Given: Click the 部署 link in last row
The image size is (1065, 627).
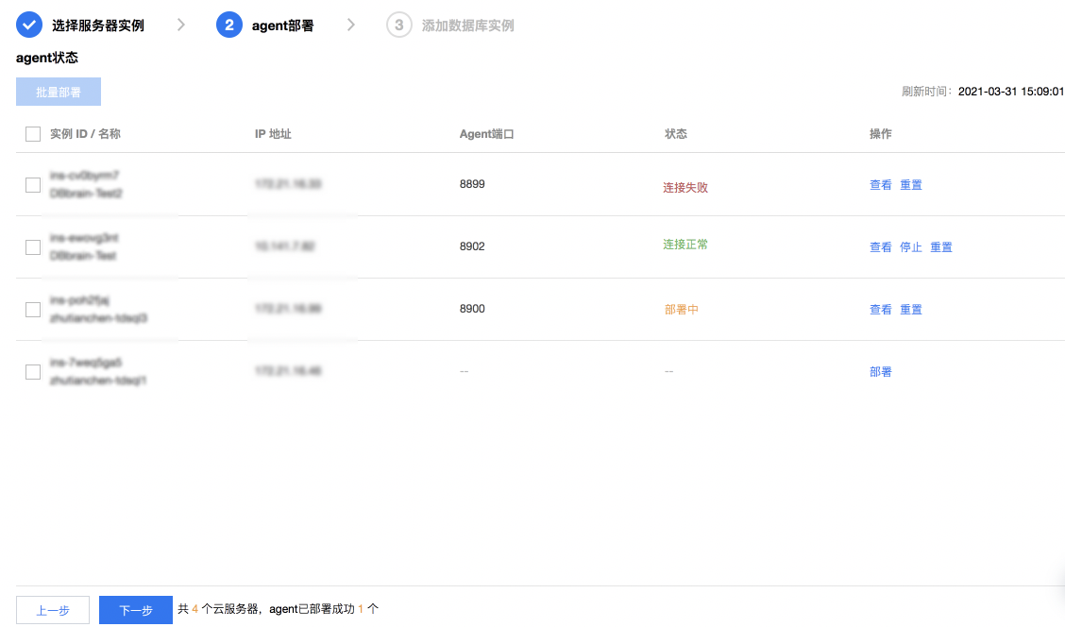Looking at the screenshot, I should (880, 372).
